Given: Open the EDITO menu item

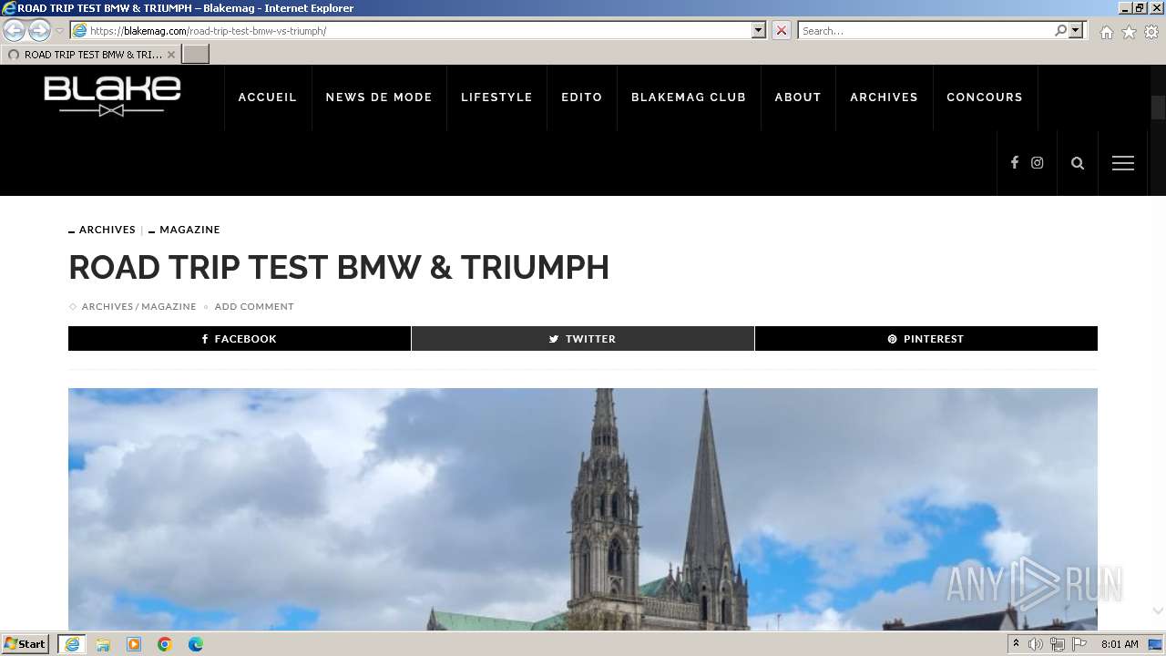Looking at the screenshot, I should pos(582,97).
